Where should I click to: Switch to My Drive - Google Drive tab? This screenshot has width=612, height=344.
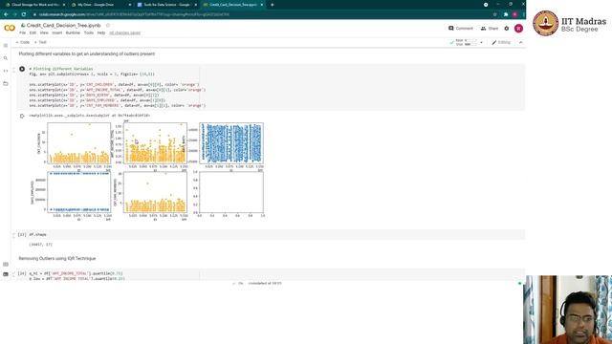click(x=100, y=5)
